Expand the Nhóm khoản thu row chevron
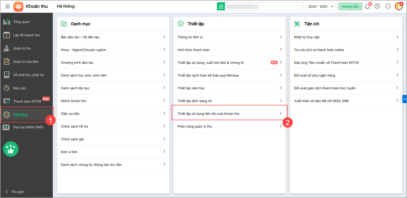This screenshot has width=407, height=198. 164,101
